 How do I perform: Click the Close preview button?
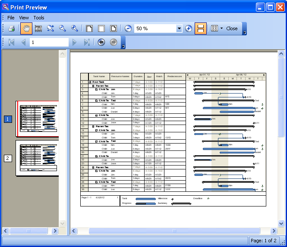pos(232,28)
